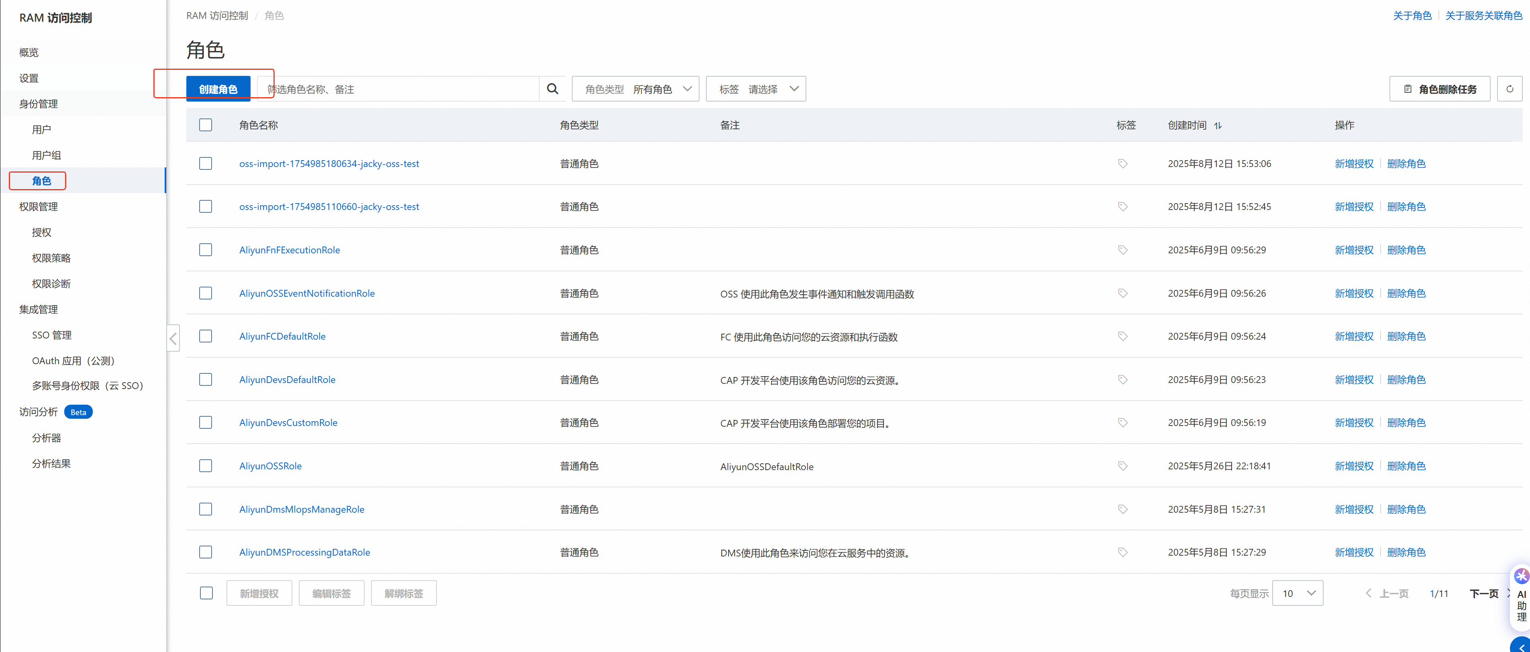The image size is (1530, 652).
Task: Click the tag icon for AliyunFnFExecutionRole
Action: pos(1122,250)
